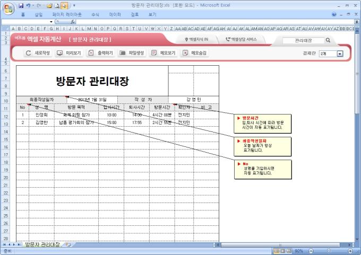Open the 페이지 레이아웃 ribbon tab

(67, 14)
